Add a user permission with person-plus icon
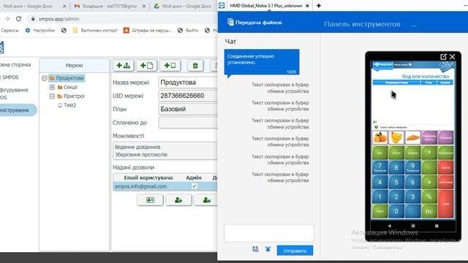 (x=178, y=200)
